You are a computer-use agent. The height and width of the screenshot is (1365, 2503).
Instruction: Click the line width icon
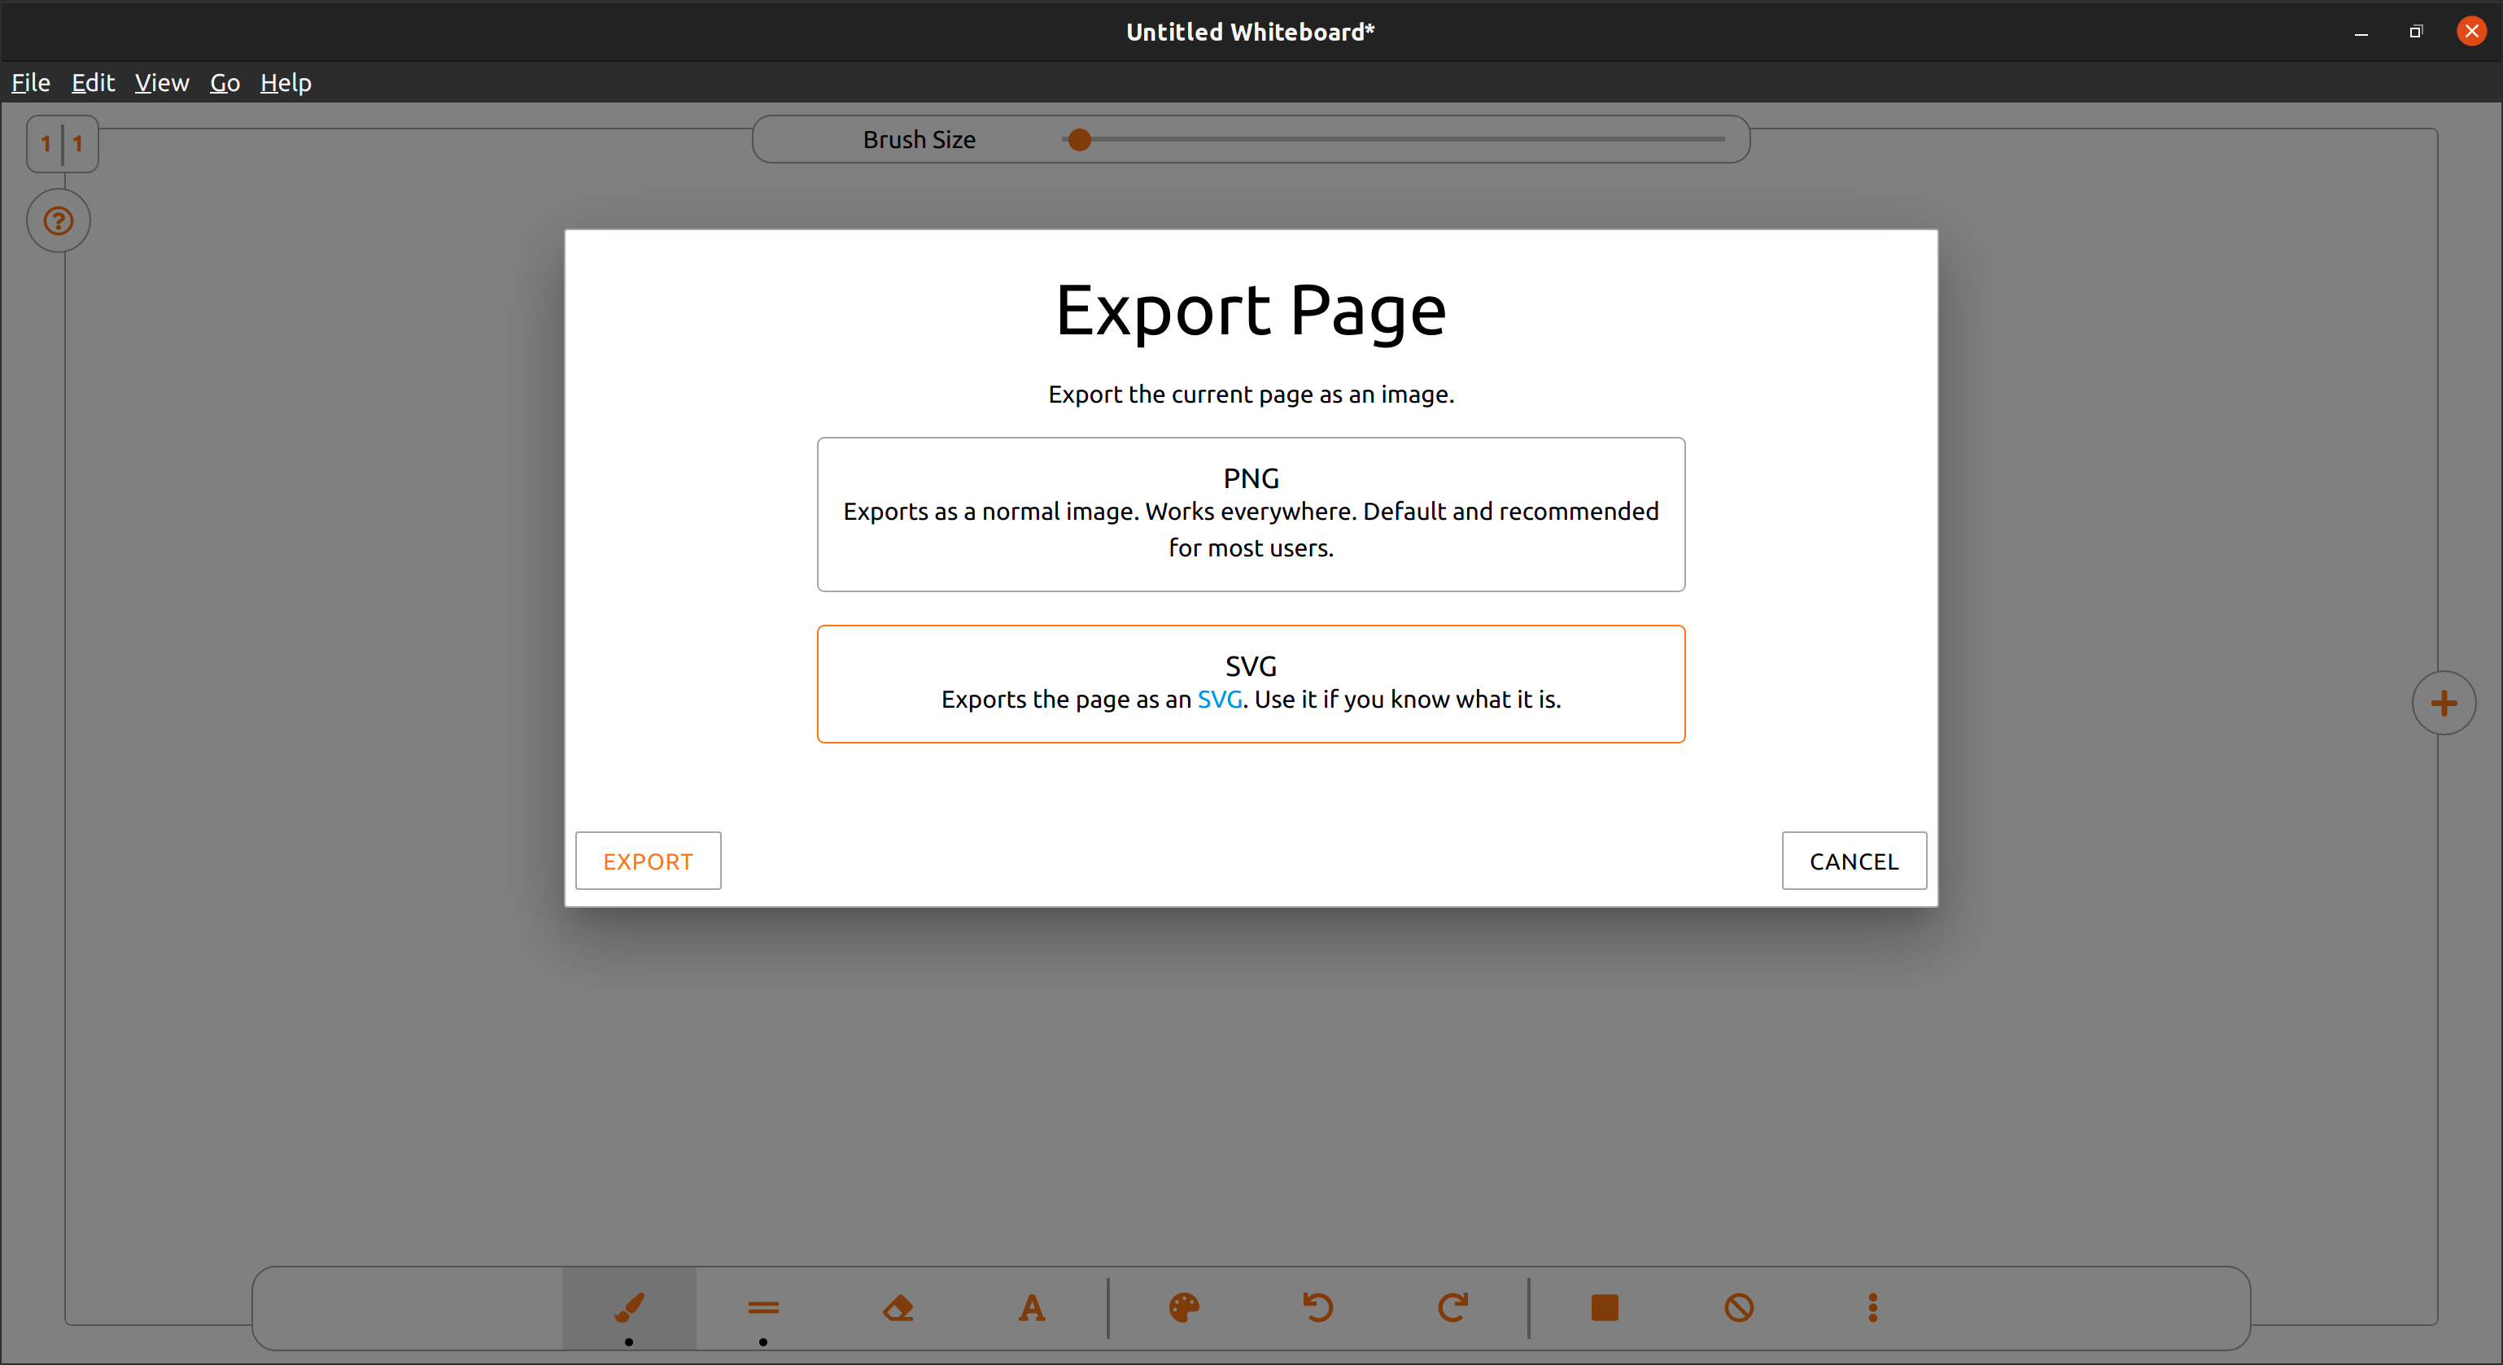coord(762,1306)
